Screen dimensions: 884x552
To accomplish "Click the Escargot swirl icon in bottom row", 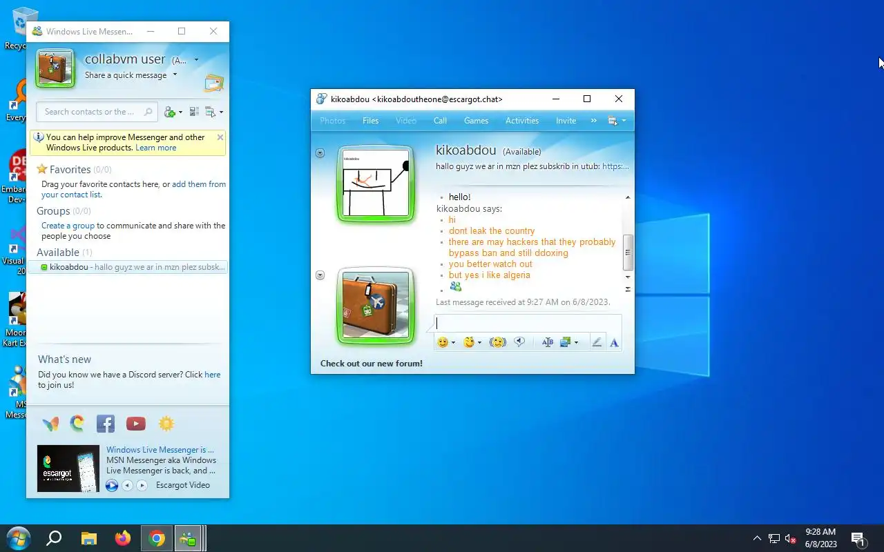I will point(77,424).
